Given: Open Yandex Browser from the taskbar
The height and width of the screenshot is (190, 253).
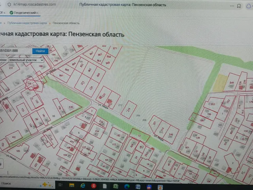Looking at the screenshot, I should [x=94, y=186].
